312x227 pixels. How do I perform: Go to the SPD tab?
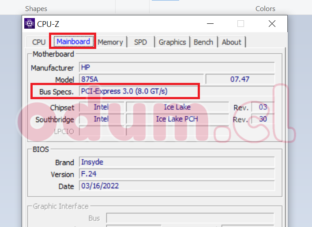coord(140,42)
